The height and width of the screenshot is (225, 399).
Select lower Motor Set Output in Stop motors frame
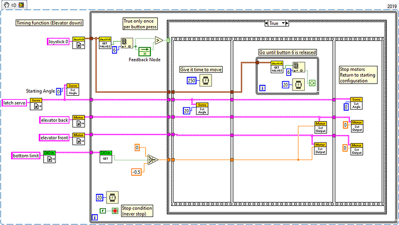pyautogui.click(x=357, y=149)
